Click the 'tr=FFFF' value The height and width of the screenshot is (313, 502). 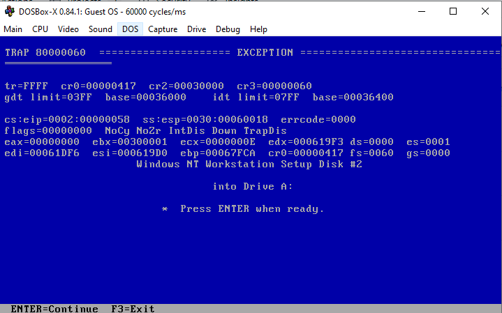tap(27, 86)
